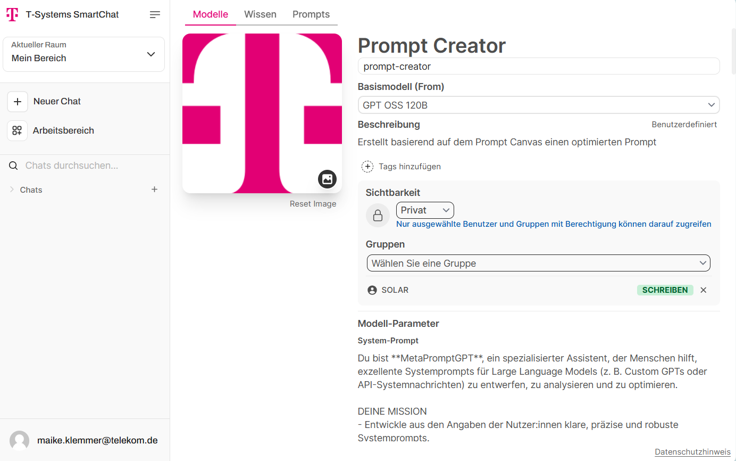Screen dimensions: 736x461
Task: Switch to the Prompts tab
Action: click(311, 14)
